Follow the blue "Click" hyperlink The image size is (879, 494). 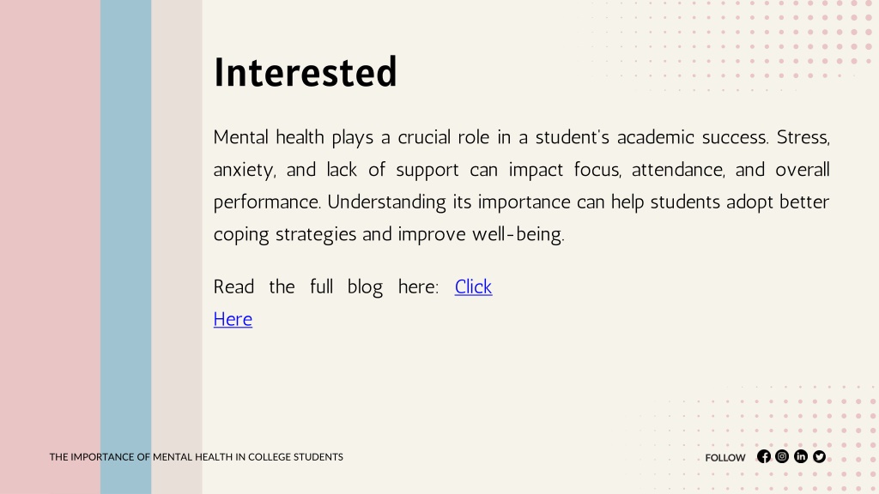473,286
